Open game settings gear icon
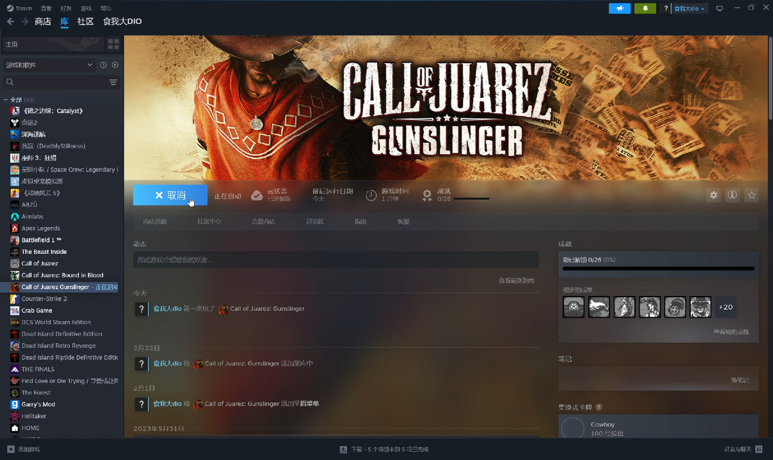The height and width of the screenshot is (460, 773). [x=714, y=195]
